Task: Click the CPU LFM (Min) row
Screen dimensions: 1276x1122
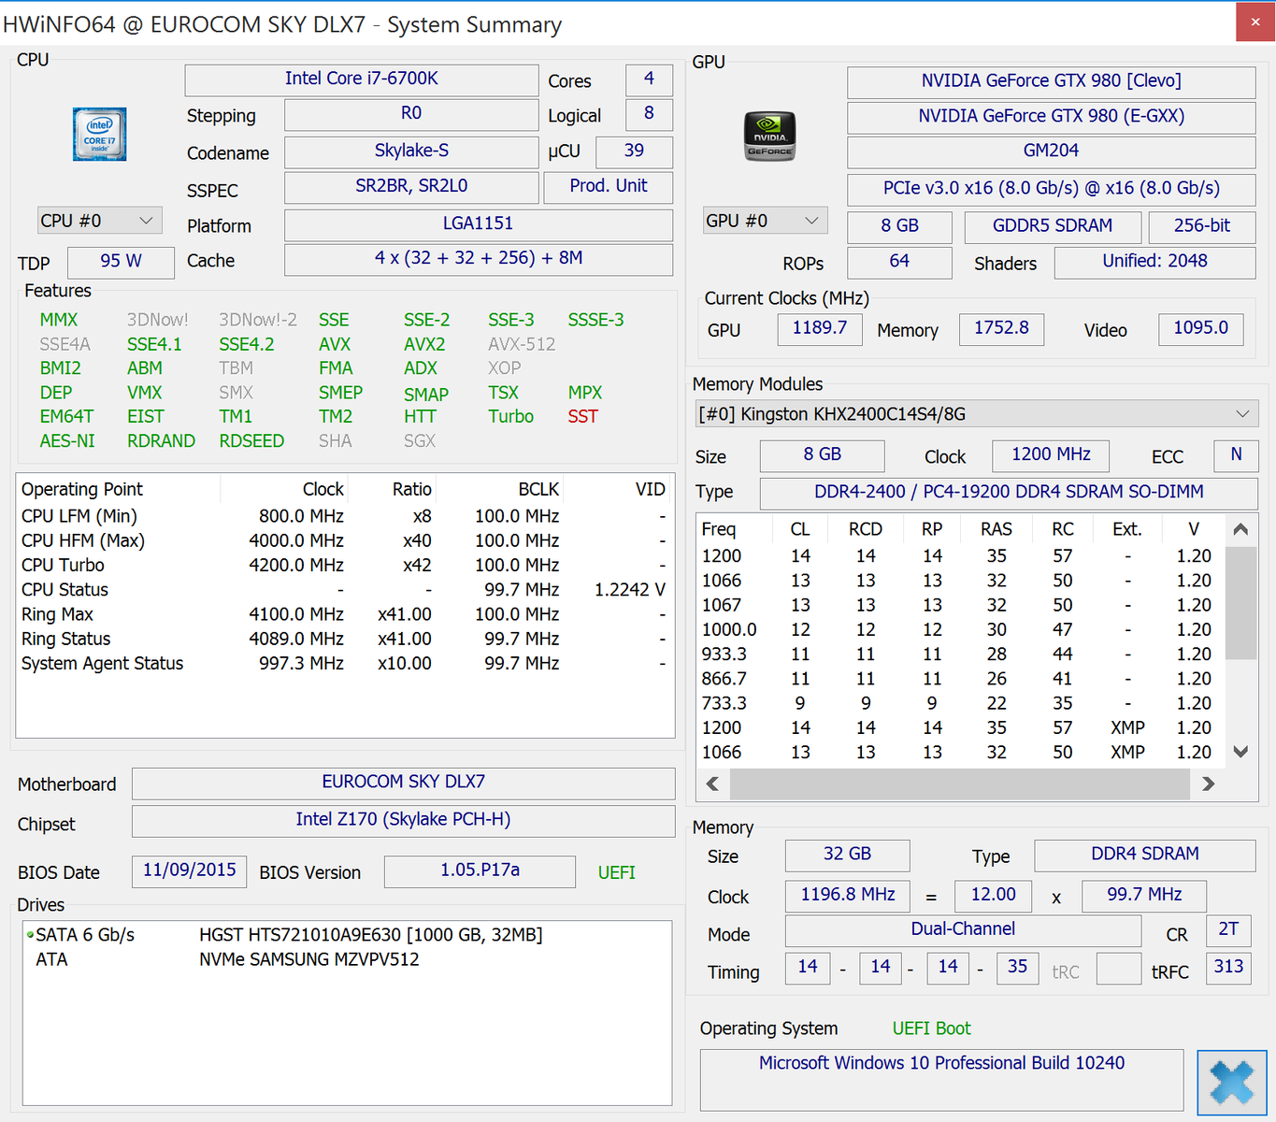Action: (x=344, y=516)
